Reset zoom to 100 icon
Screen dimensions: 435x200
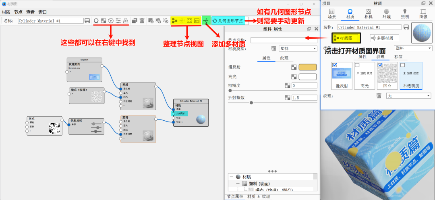[x=197, y=21]
